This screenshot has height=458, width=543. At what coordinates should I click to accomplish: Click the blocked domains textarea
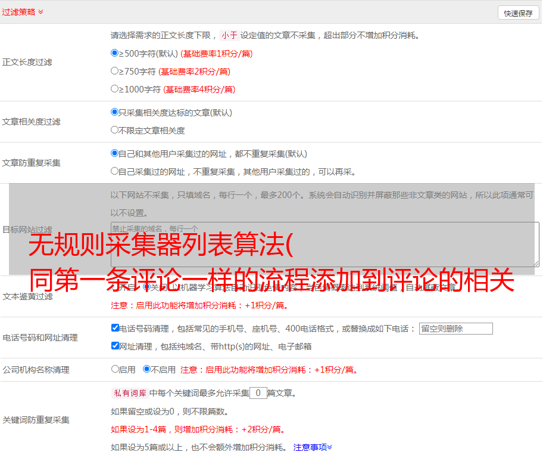pos(324,244)
